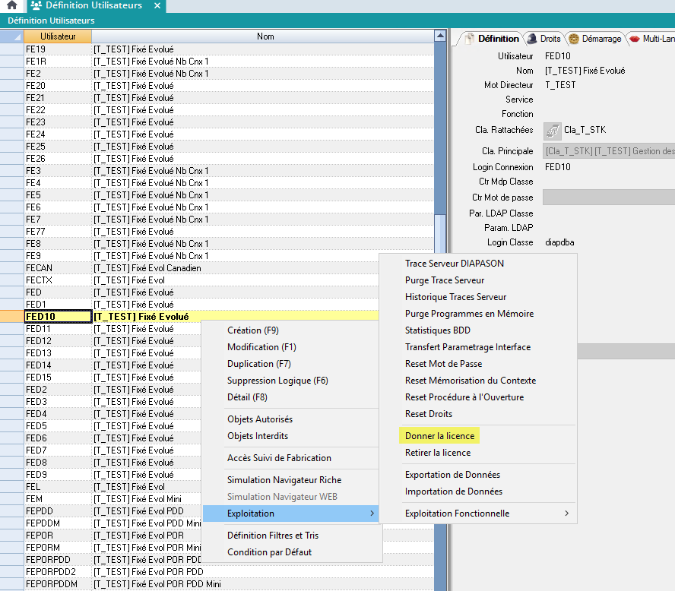Select Retirer la licence

438,453
